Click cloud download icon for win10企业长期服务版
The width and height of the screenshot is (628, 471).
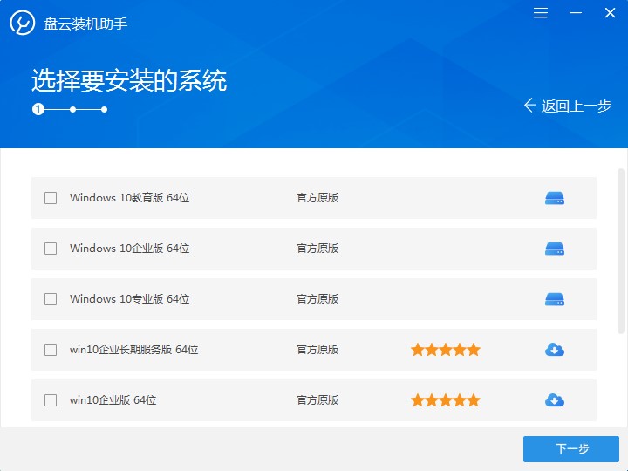click(x=555, y=350)
